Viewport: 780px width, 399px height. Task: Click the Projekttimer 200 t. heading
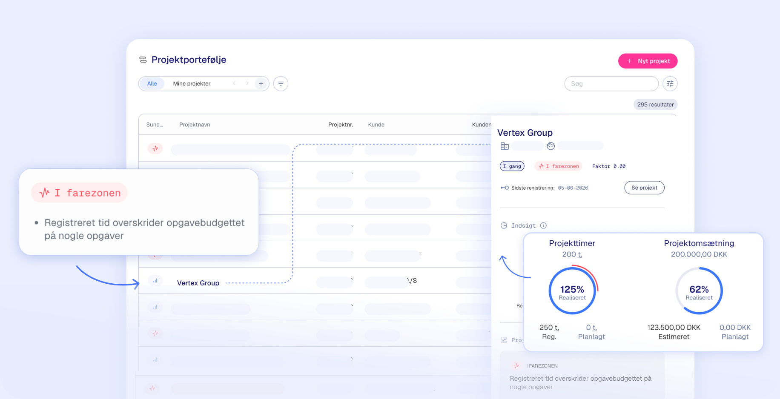pyautogui.click(x=572, y=248)
